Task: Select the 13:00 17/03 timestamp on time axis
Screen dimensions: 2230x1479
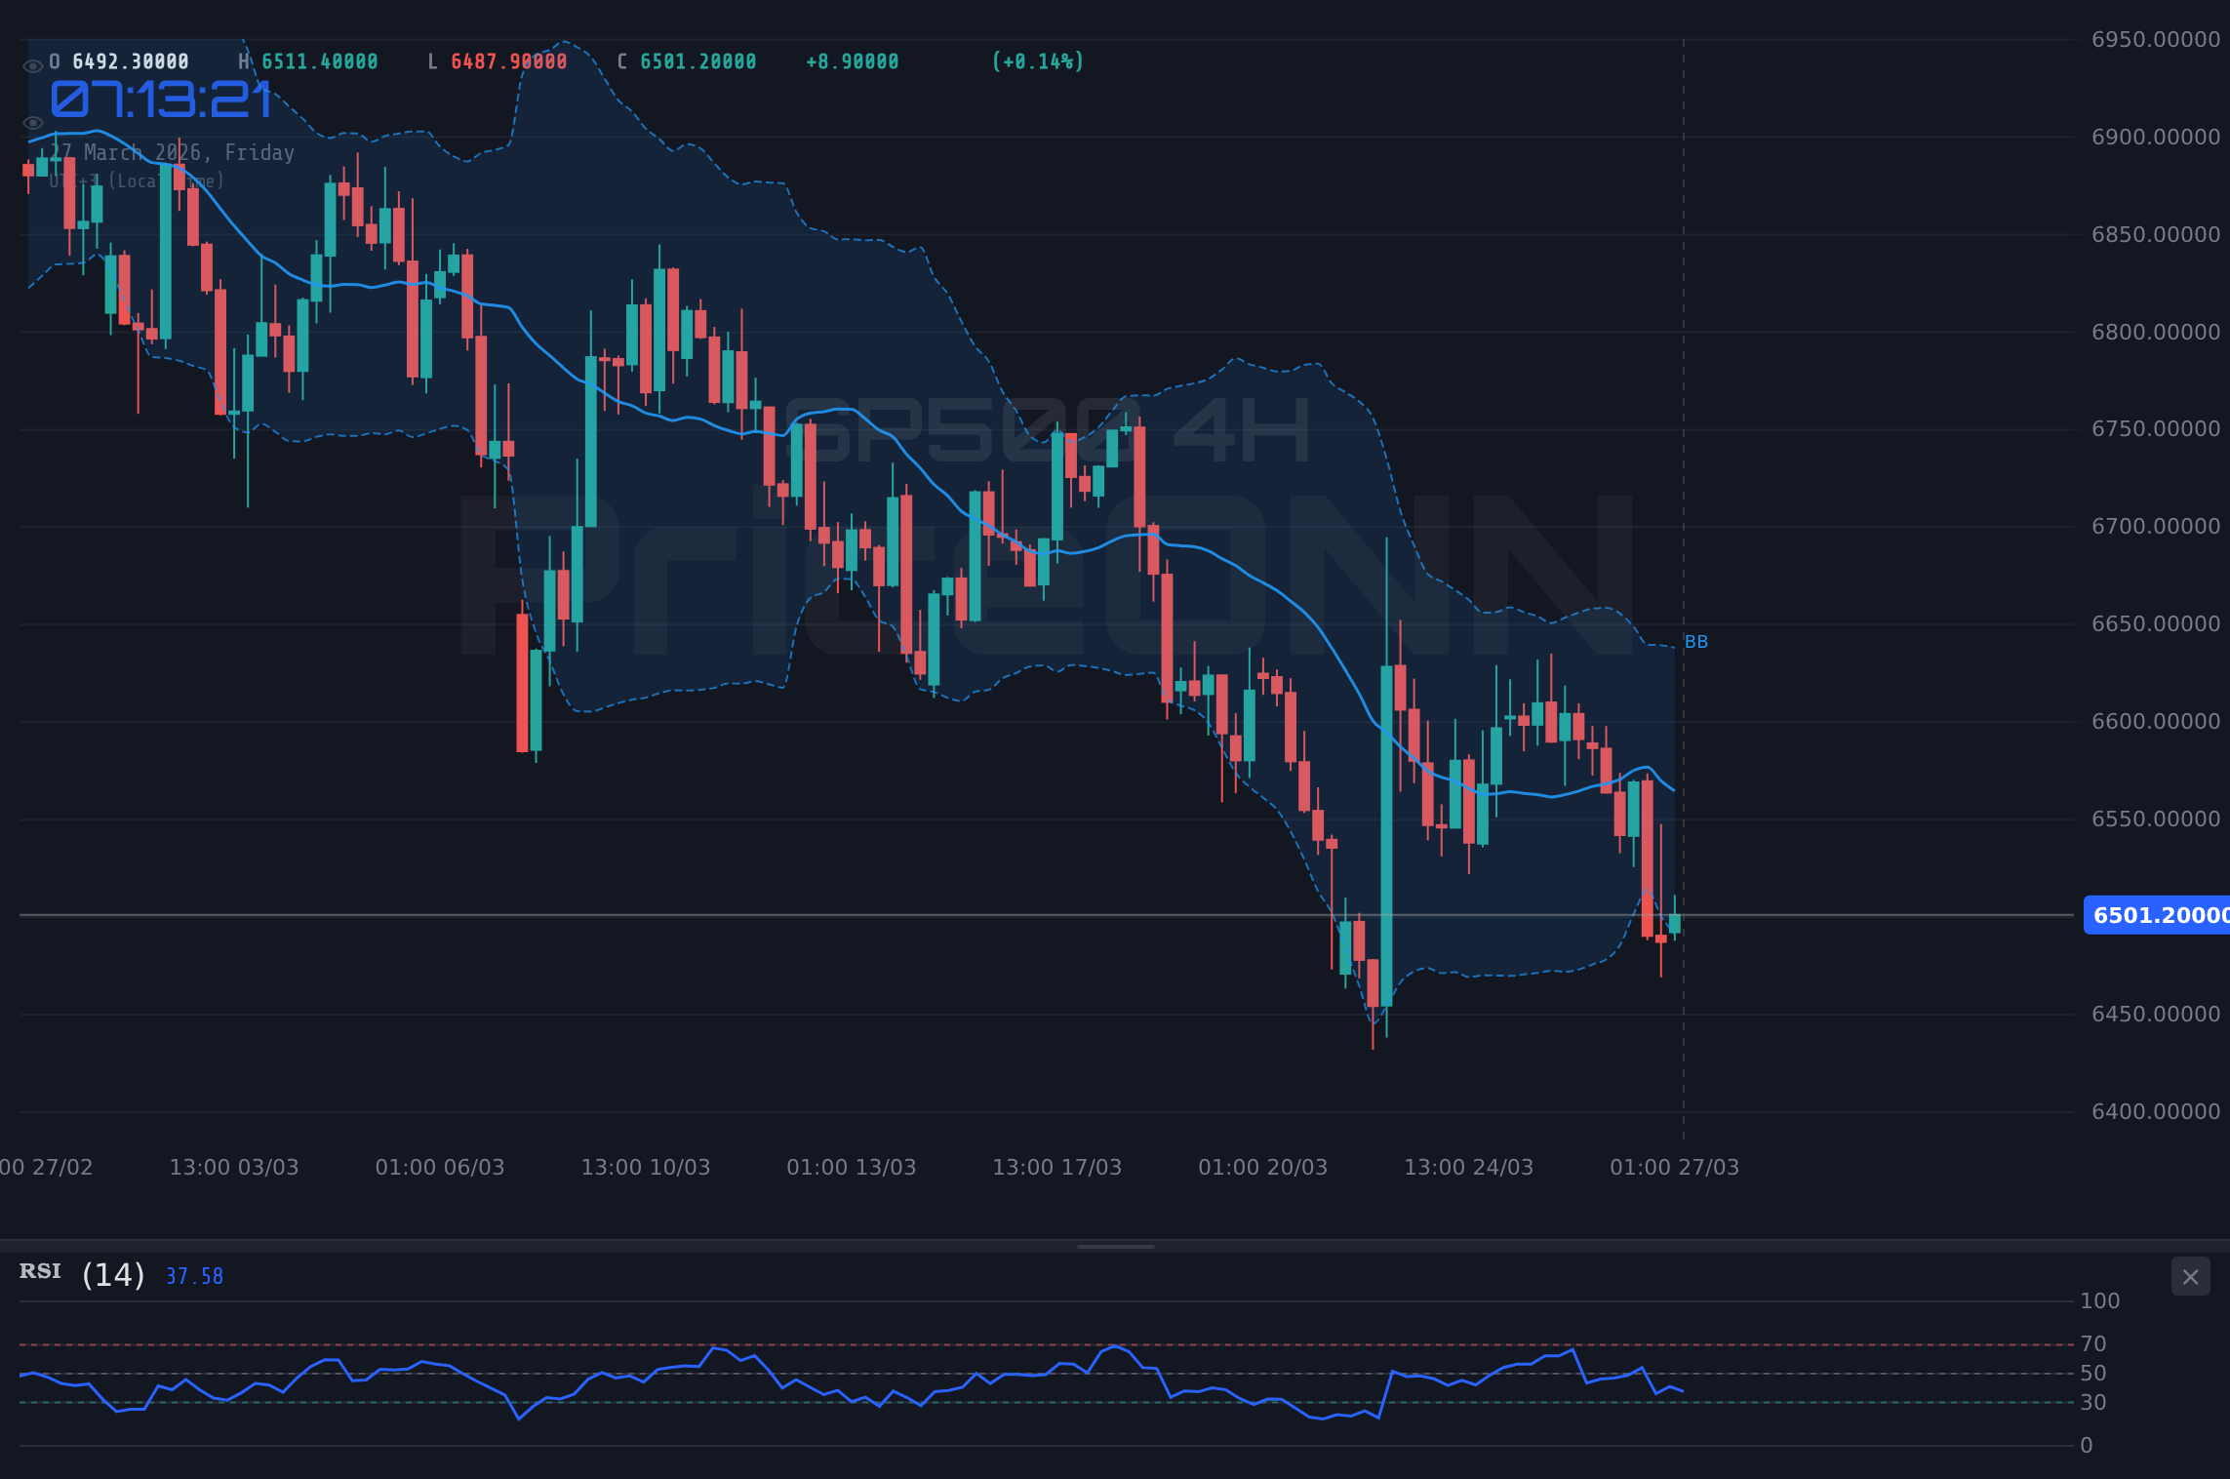Action: tap(1056, 1166)
